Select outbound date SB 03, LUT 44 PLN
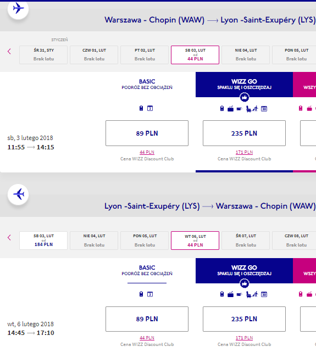The image size is (316, 352). click(195, 55)
